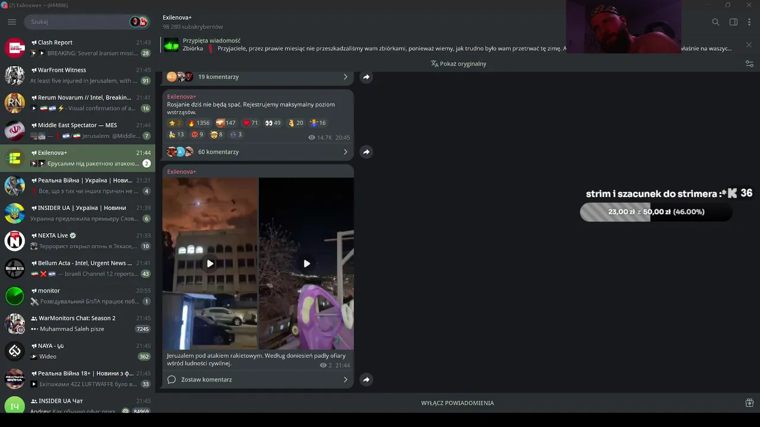Toggle the right side panel icon
The width and height of the screenshot is (760, 427).
point(733,22)
